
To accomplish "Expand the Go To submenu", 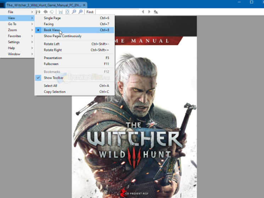I will pos(17,24).
